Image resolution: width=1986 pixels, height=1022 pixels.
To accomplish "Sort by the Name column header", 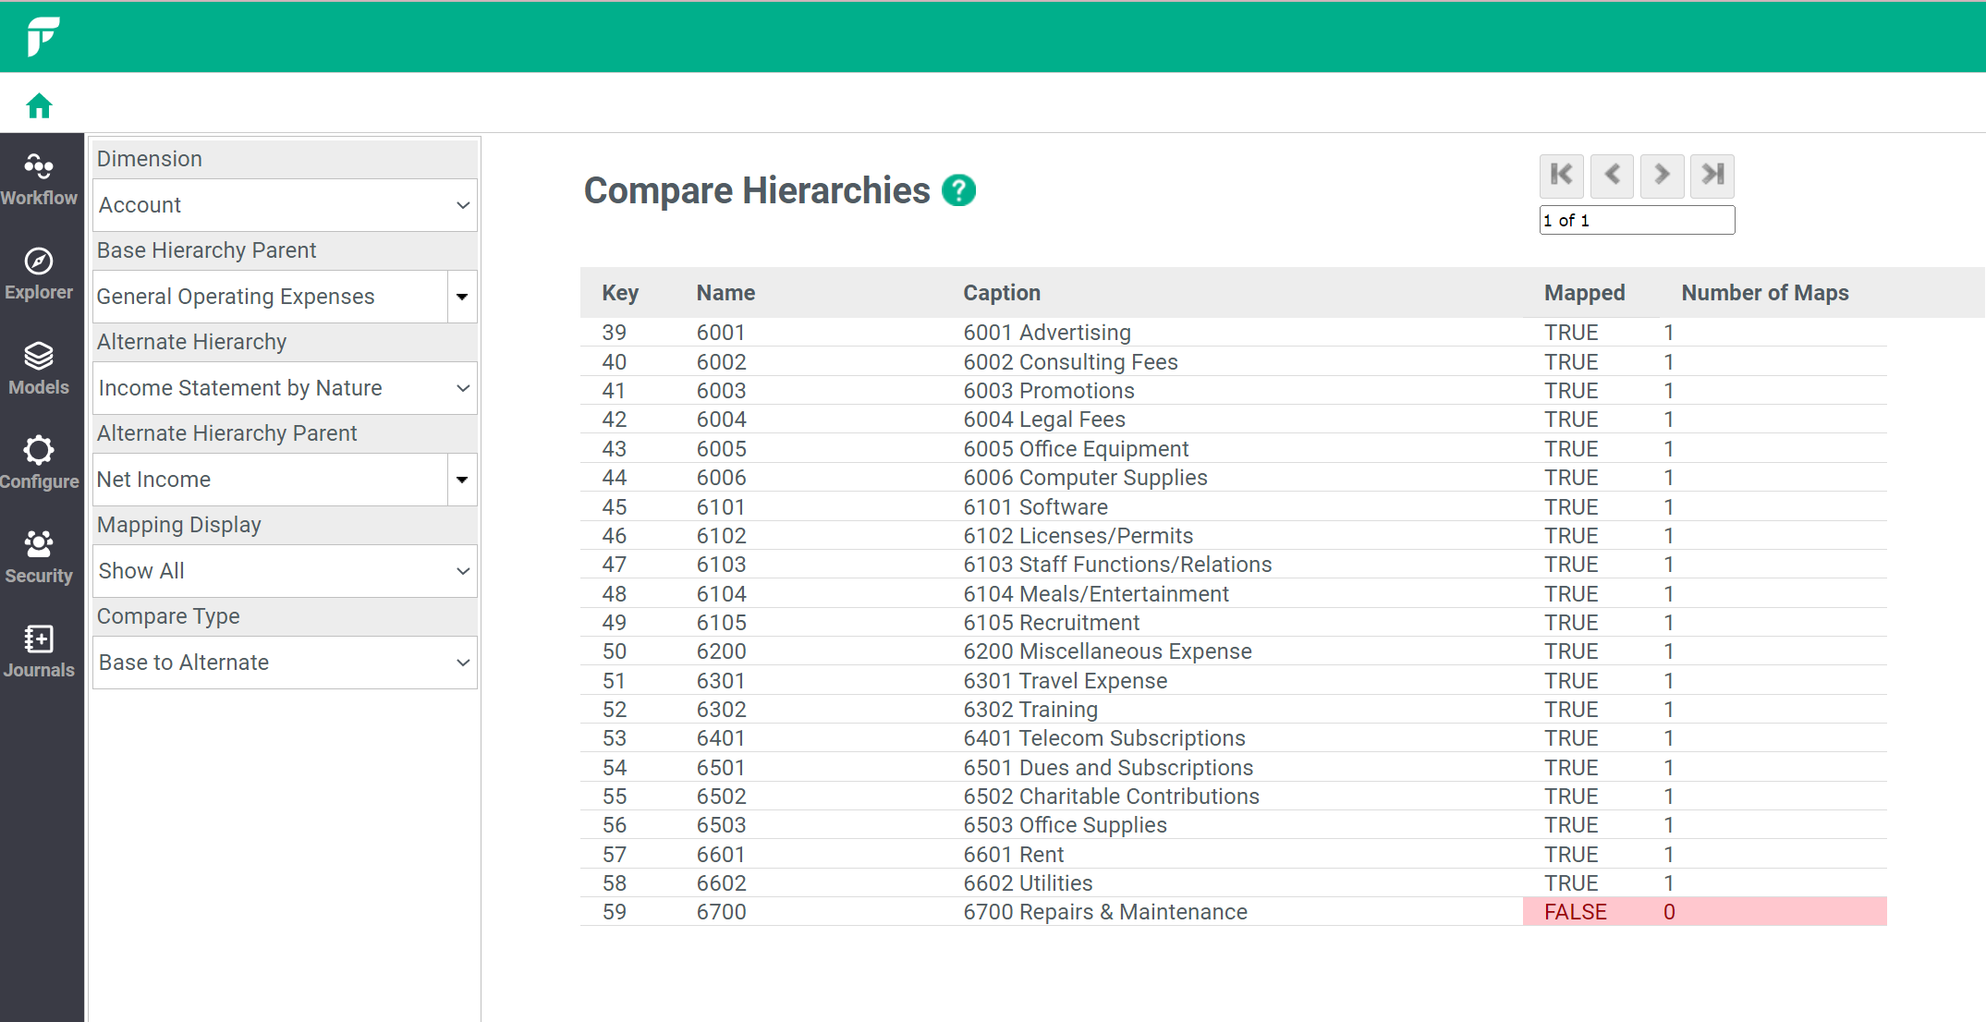I will tap(725, 293).
